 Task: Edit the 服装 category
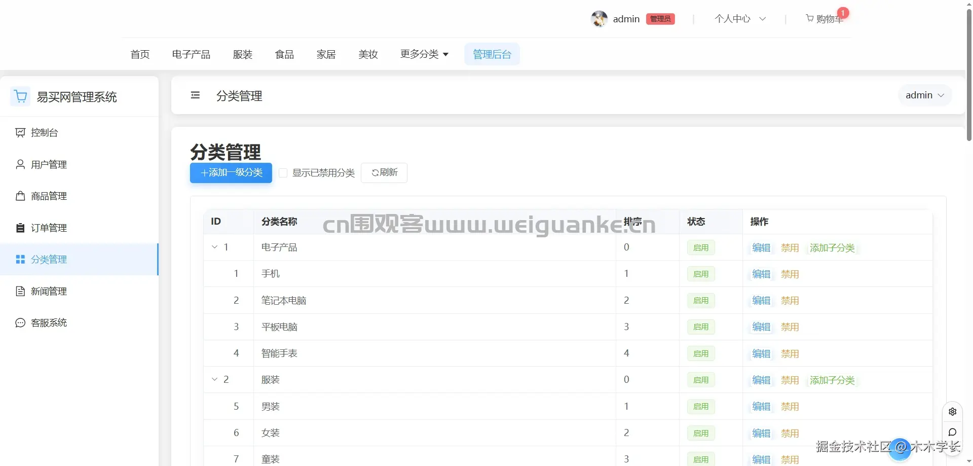[761, 380]
